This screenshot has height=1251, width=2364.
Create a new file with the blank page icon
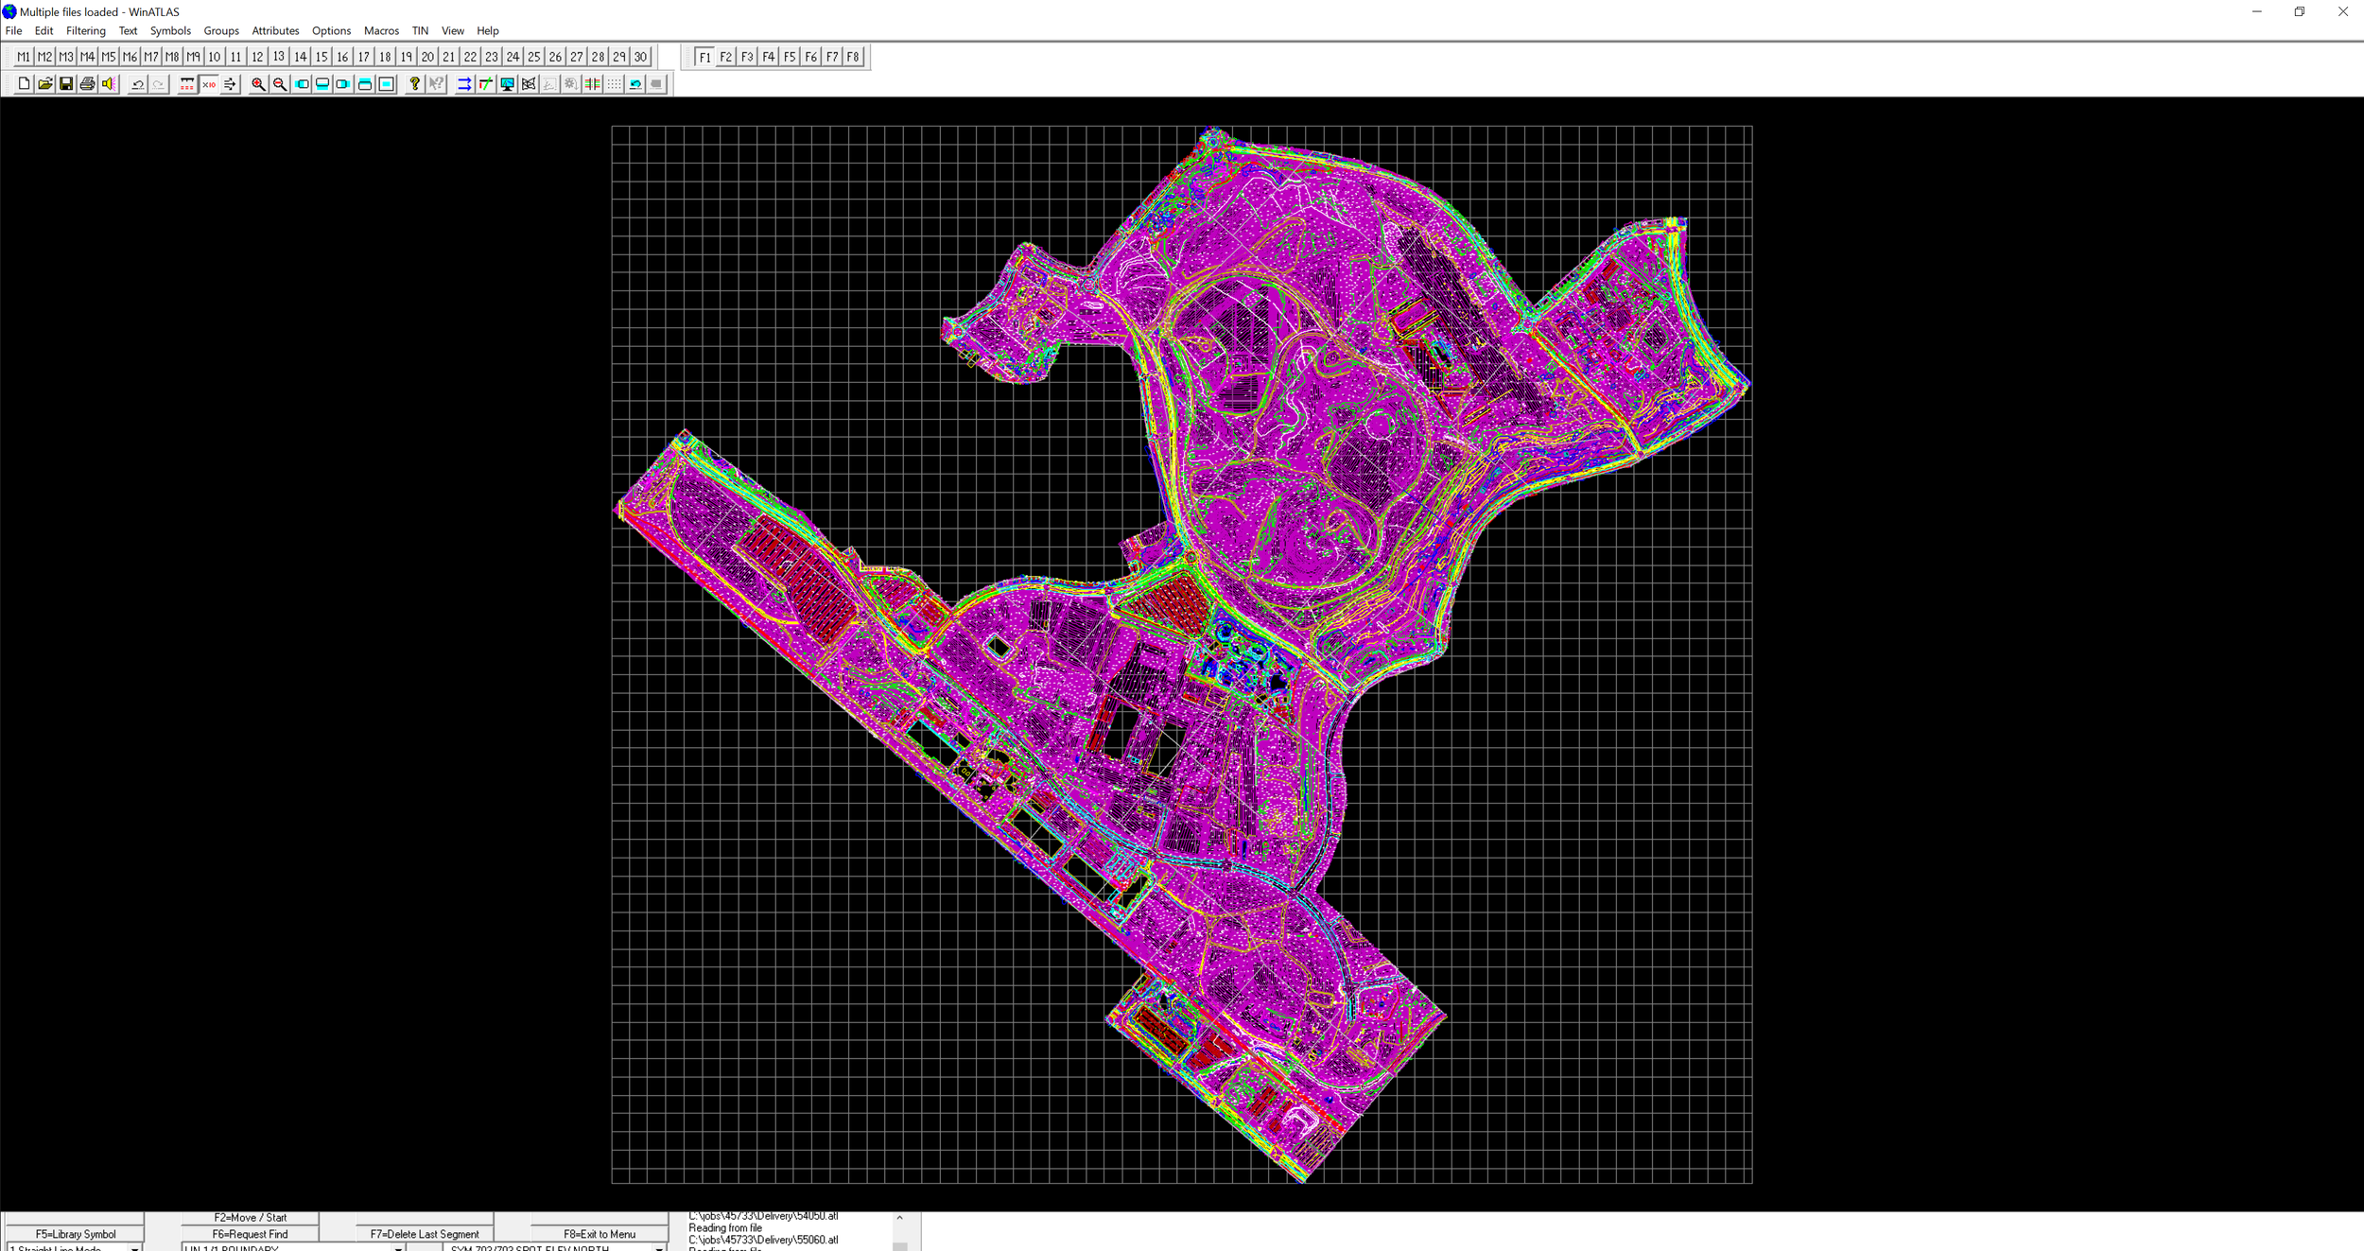tap(24, 84)
